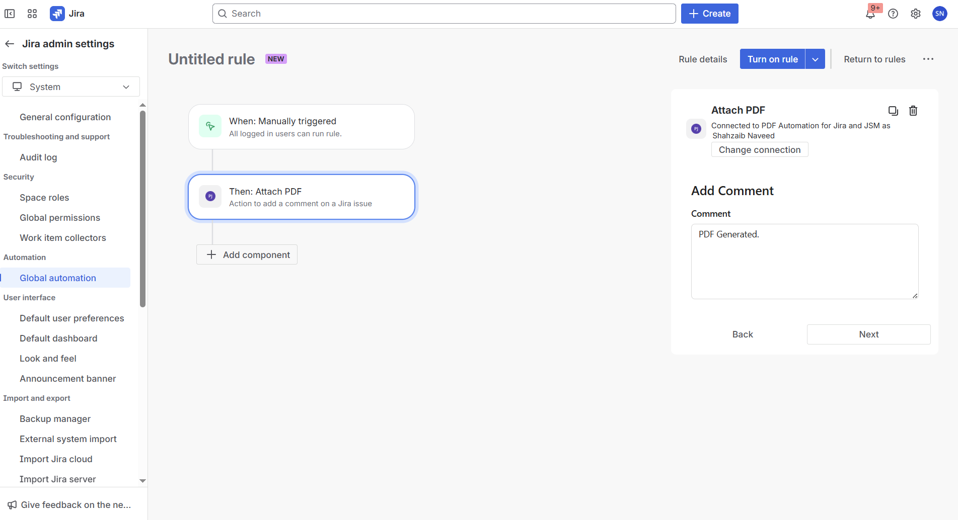
Task: Open settings gear icon
Action: [x=916, y=14]
